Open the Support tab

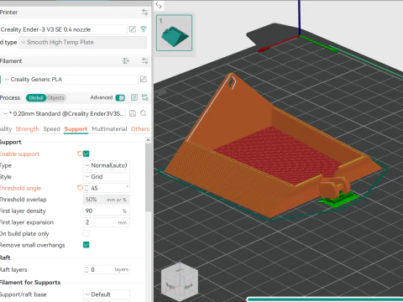[76, 129]
